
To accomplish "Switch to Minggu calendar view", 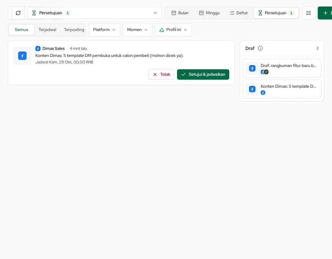I will pyautogui.click(x=209, y=13).
